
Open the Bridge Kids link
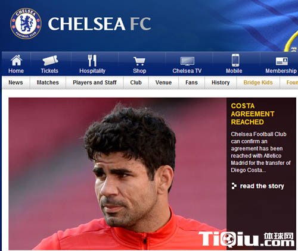[258, 83]
